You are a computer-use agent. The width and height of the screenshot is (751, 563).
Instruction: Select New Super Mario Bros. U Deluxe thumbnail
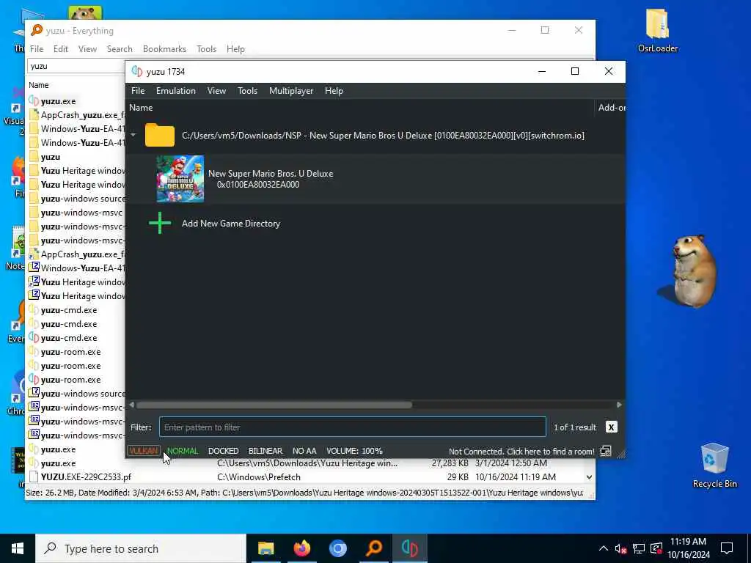click(x=180, y=179)
